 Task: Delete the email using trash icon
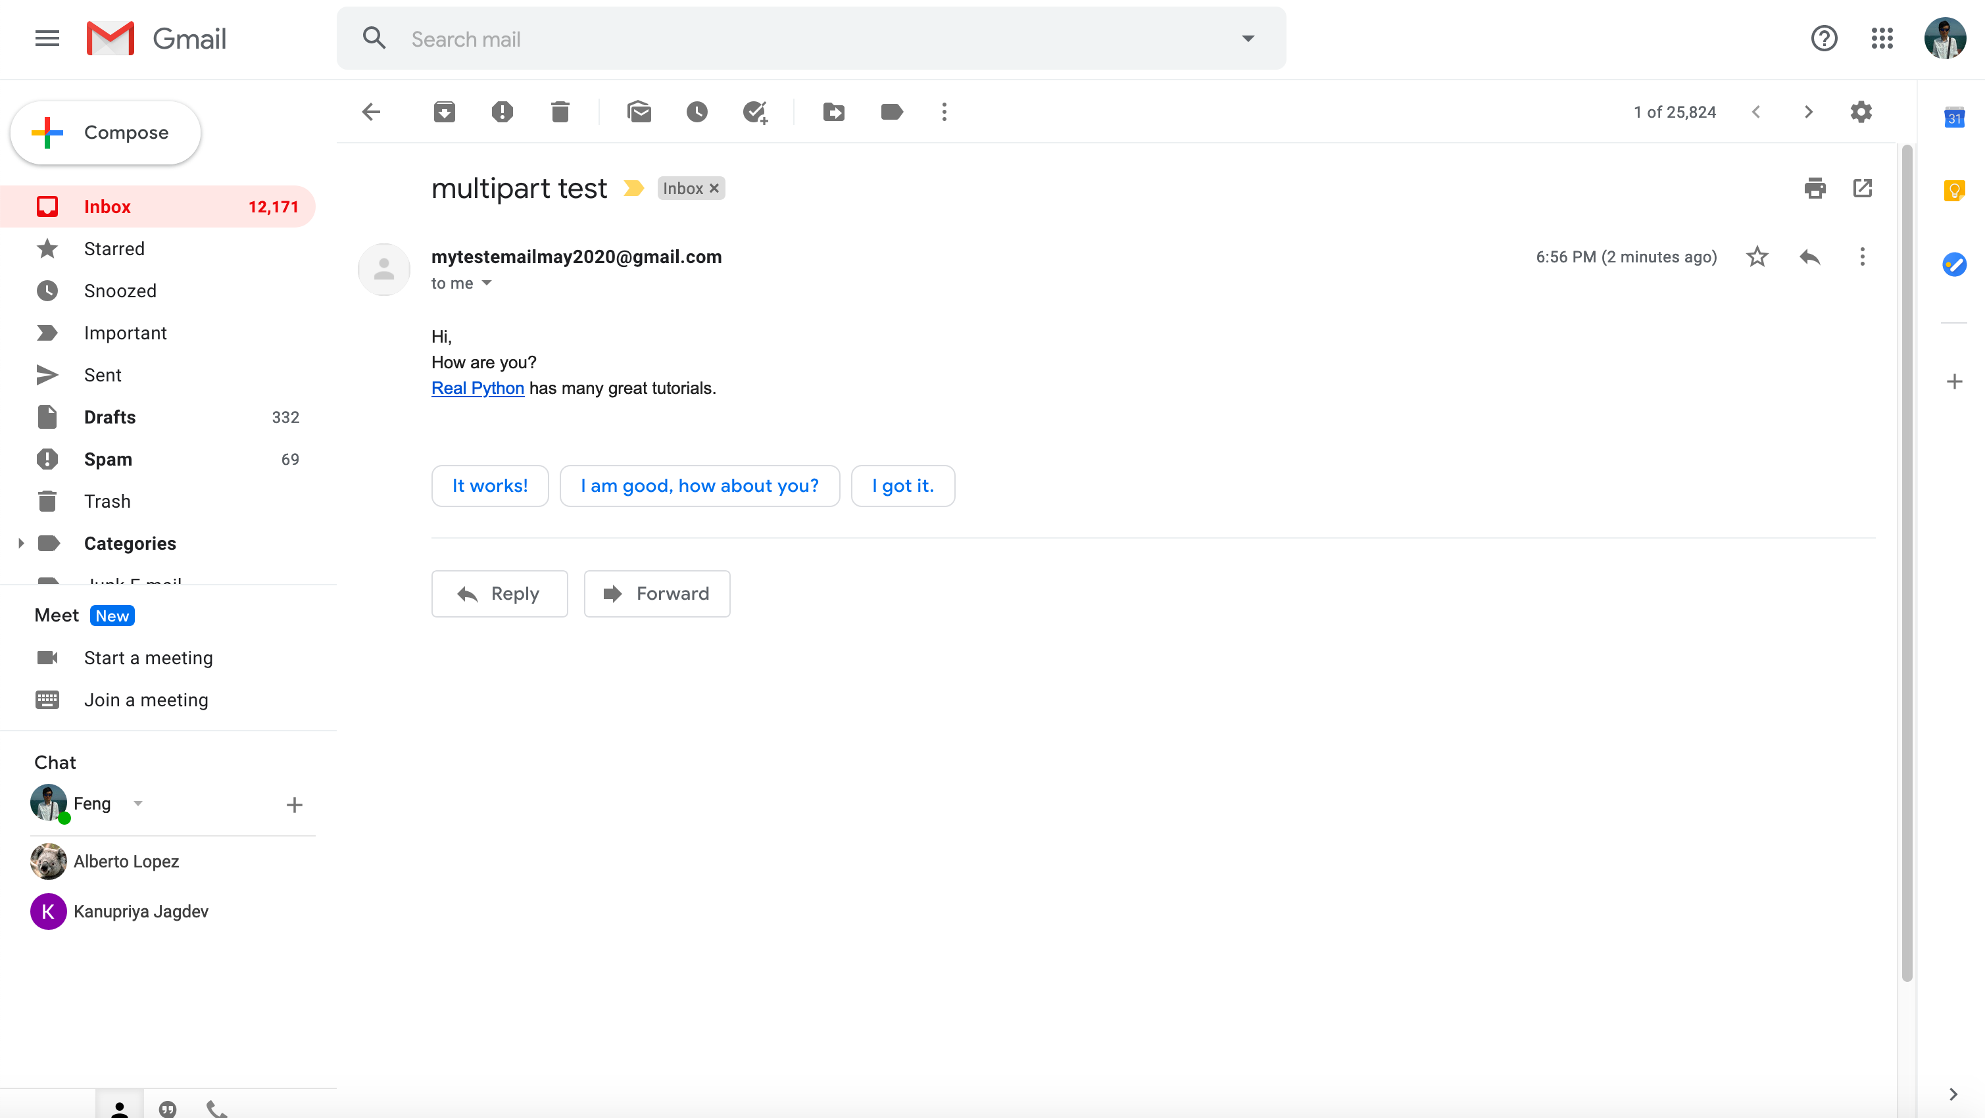pos(560,112)
